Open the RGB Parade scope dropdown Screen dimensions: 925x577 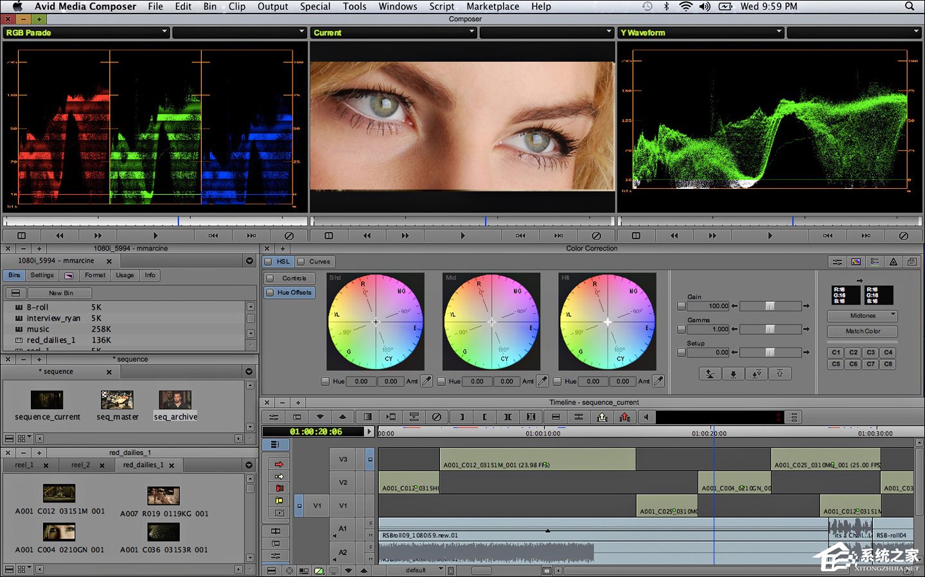tap(87, 32)
